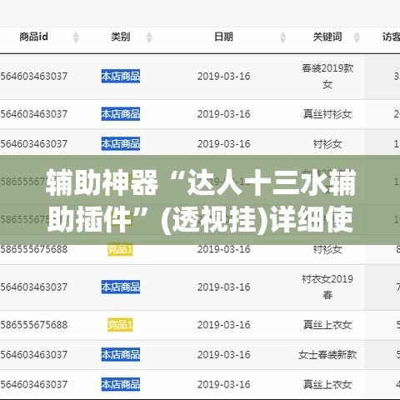Viewport: 400px width, 400px height.
Task: Select keyword 真丝衬衫女
Action: point(327,114)
